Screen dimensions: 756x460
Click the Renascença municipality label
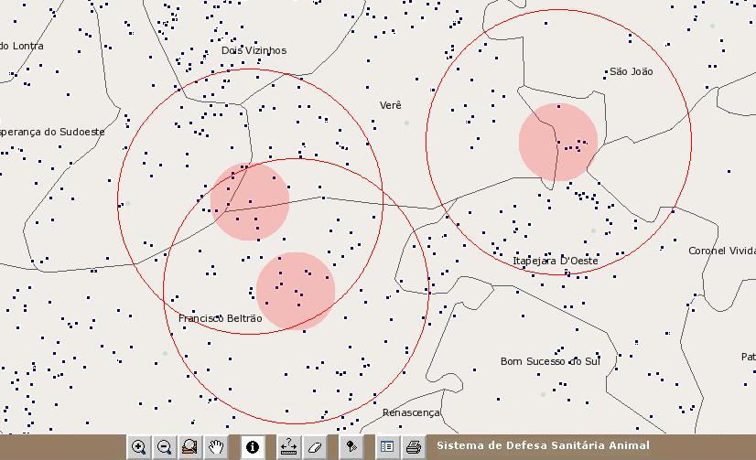pos(411,412)
